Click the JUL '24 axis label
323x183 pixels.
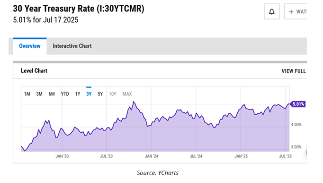point(196,156)
